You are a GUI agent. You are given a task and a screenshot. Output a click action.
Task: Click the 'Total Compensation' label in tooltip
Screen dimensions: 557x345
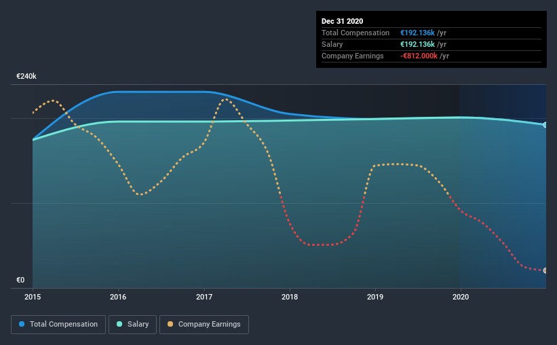pyautogui.click(x=356, y=33)
